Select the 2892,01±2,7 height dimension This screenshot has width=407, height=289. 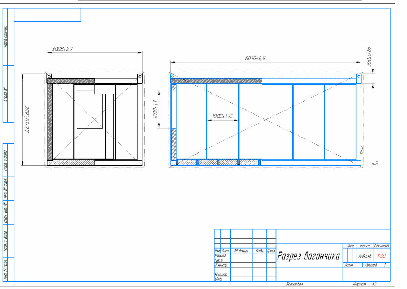26,119
